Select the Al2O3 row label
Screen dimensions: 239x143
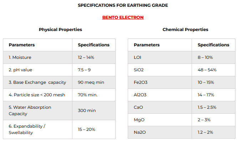(140, 95)
